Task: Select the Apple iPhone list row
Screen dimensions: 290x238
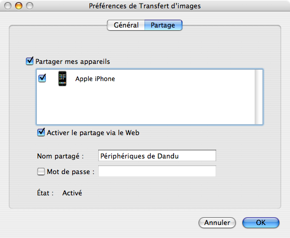Action: click(146, 78)
